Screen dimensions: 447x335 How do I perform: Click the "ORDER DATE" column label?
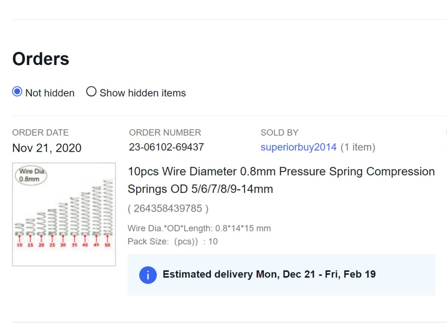point(40,133)
